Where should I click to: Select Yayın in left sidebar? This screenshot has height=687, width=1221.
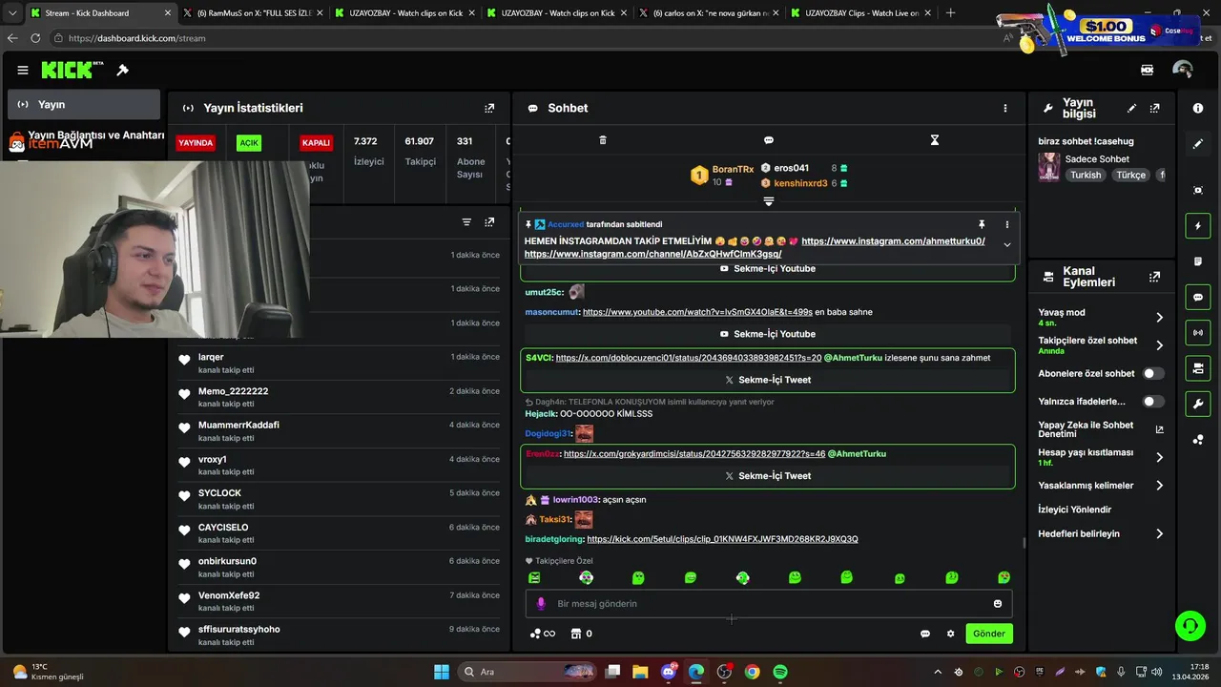point(84,104)
